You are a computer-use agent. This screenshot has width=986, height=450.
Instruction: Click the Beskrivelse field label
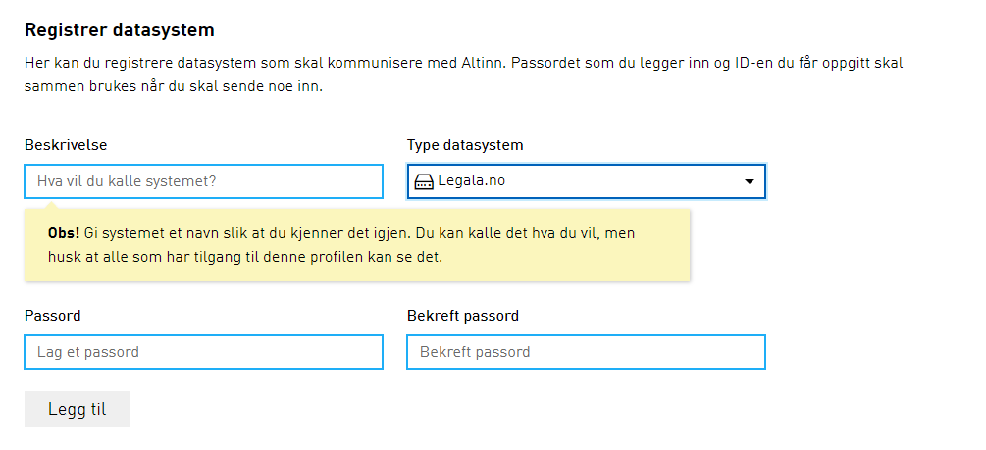pyautogui.click(x=66, y=145)
